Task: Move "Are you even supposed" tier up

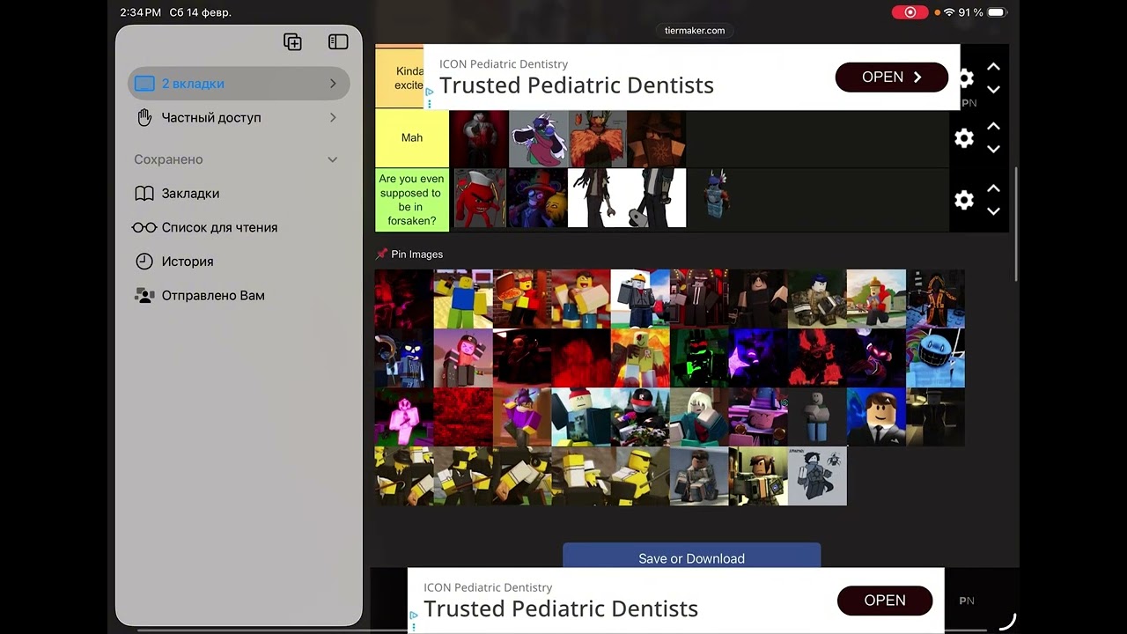Action: tap(993, 188)
